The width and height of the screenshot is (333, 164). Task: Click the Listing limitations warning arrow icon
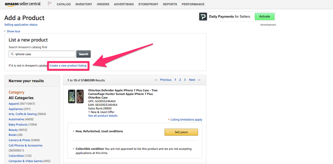[x=168, y=120]
